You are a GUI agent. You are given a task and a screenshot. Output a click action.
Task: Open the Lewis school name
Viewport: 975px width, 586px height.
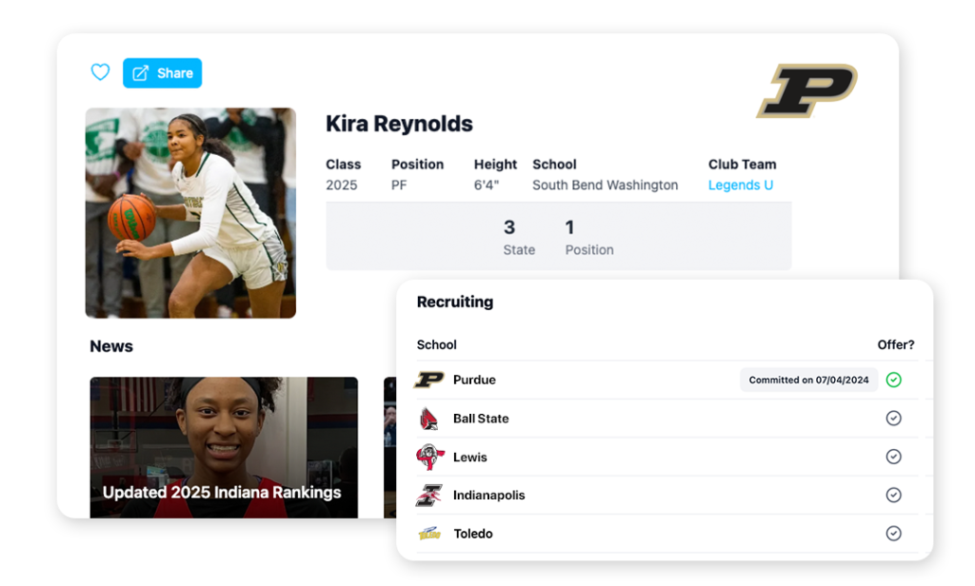(470, 457)
